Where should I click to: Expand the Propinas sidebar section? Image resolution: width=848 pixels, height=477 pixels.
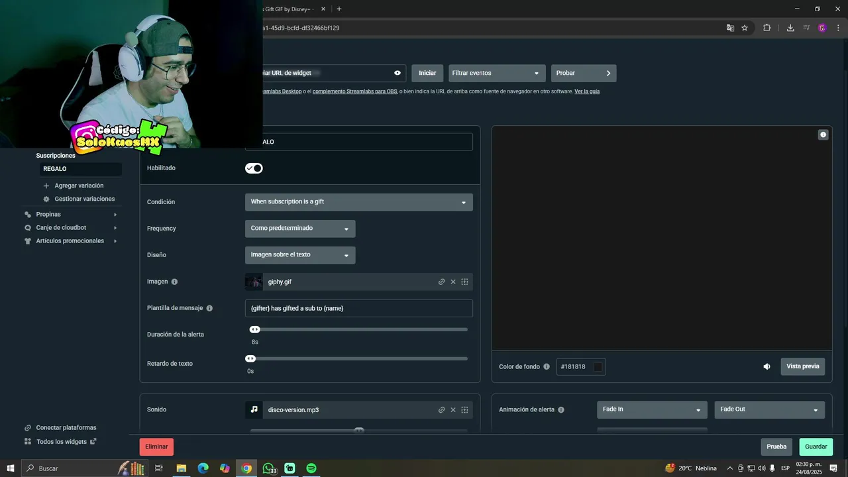coord(70,215)
